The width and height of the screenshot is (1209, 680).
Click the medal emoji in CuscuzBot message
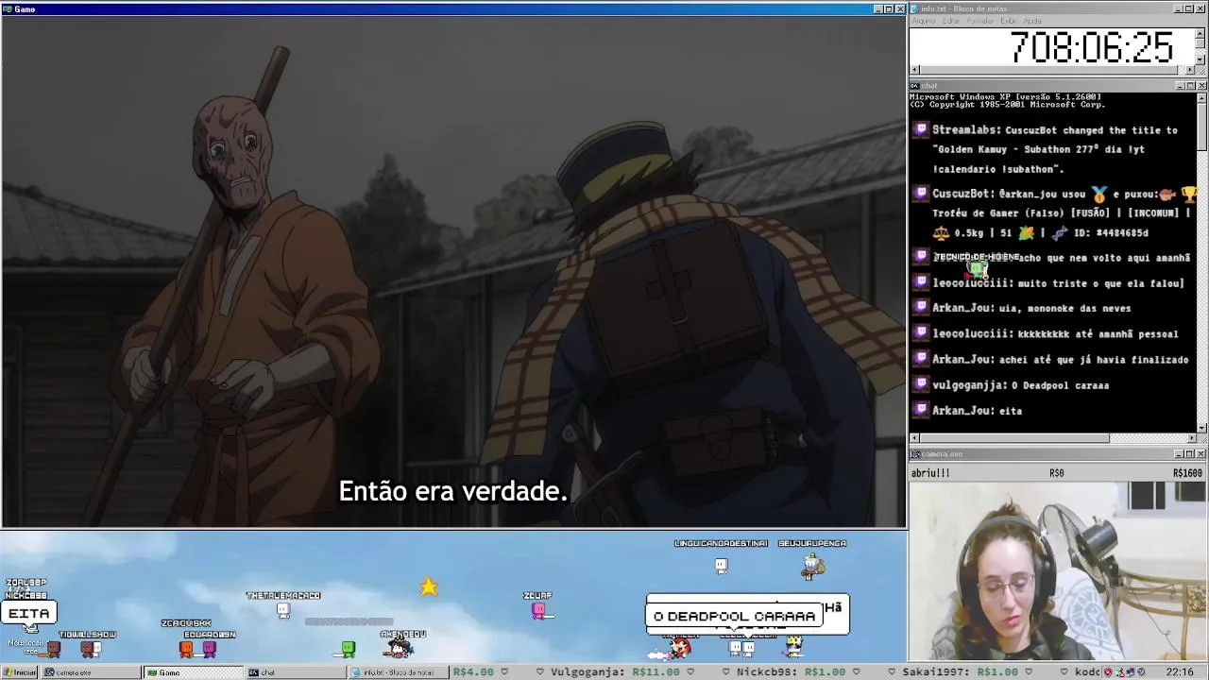click(1098, 195)
